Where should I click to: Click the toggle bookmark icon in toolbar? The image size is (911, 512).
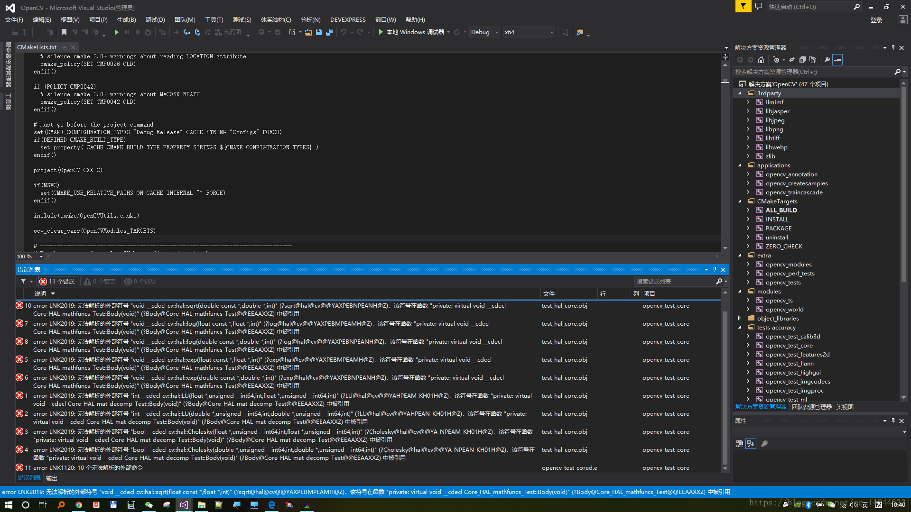click(64, 32)
